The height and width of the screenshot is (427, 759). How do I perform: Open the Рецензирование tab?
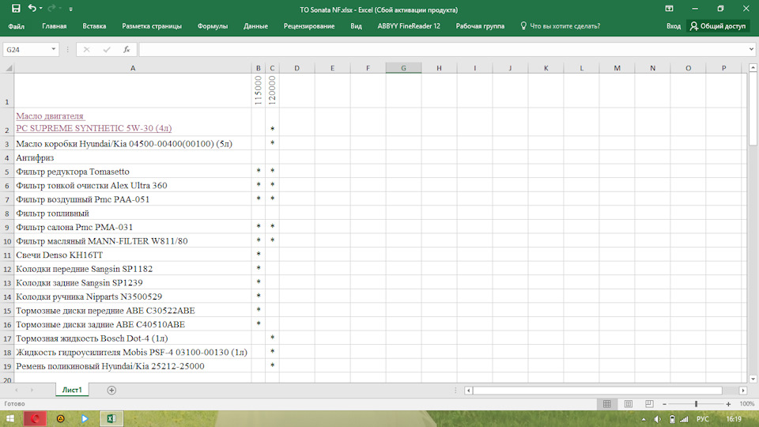[309, 26]
